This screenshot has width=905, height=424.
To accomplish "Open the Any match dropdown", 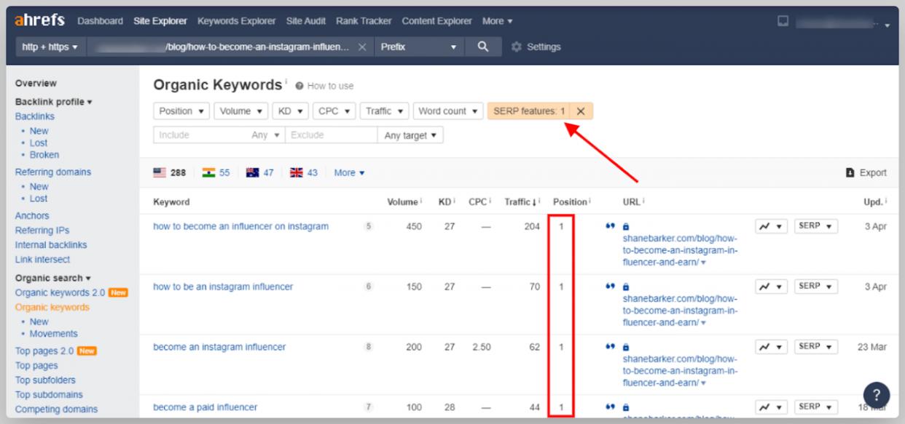I will 265,135.
